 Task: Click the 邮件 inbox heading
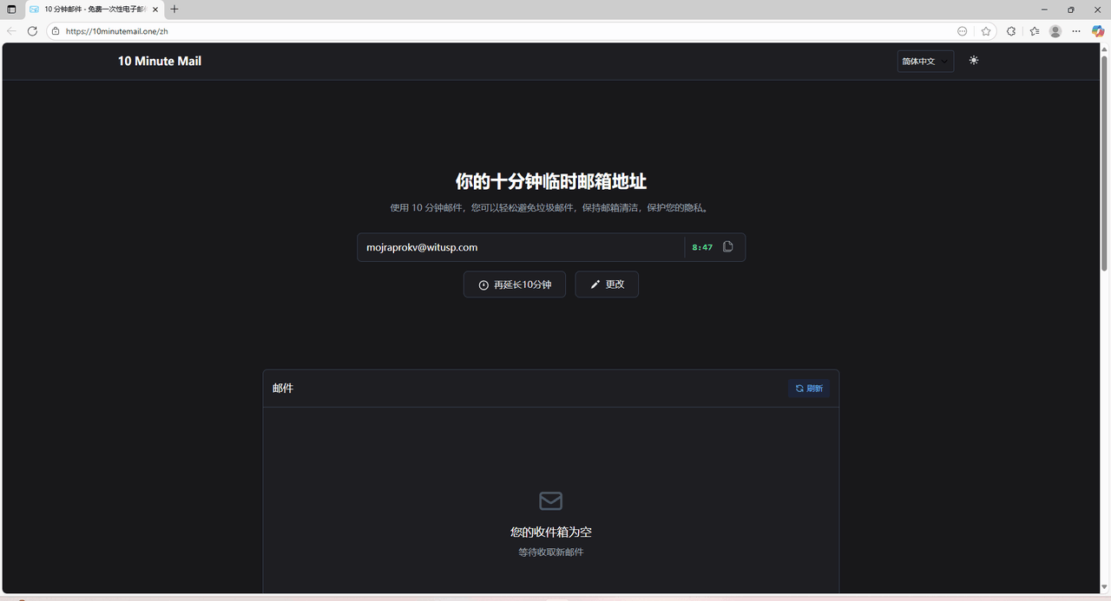[283, 389]
